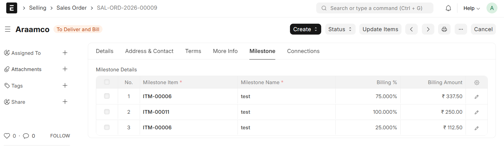
Task: Open the notifications bell
Action: pyautogui.click(x=448, y=8)
